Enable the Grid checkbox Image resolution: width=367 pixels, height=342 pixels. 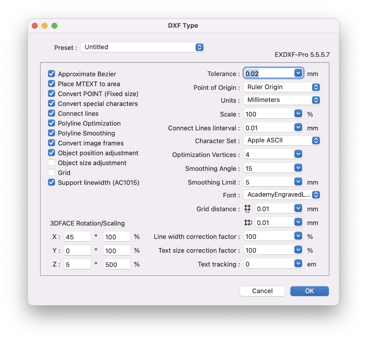tap(52, 173)
